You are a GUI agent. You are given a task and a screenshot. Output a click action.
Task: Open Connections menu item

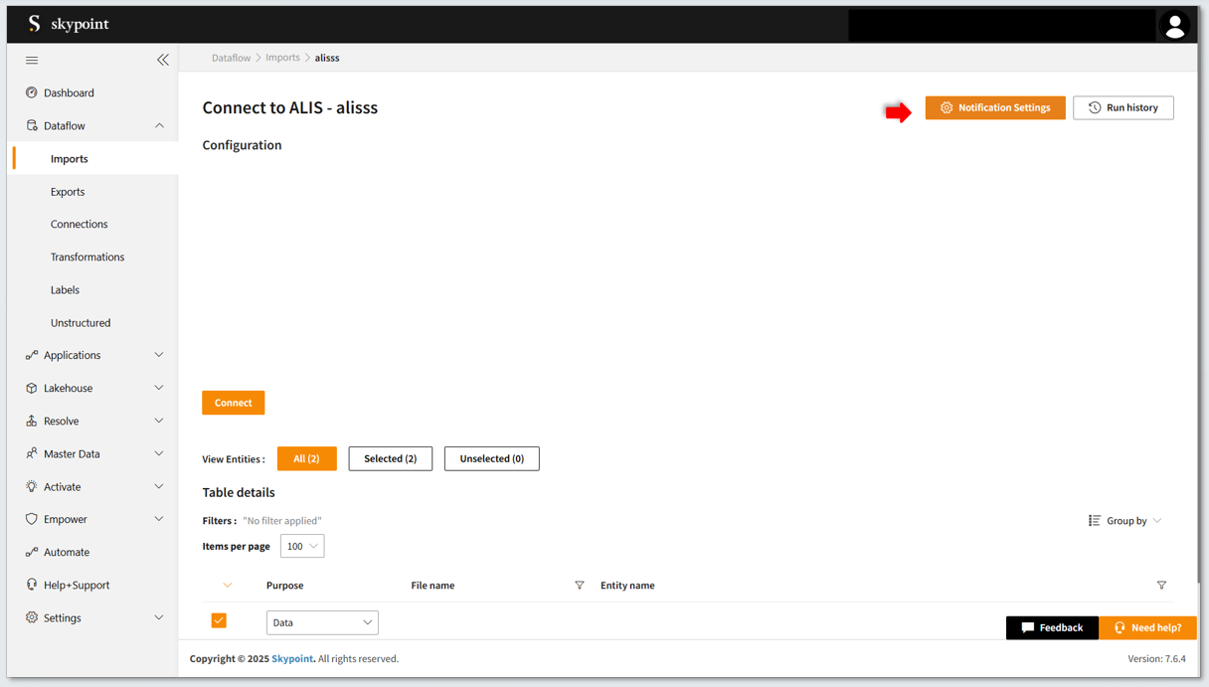tap(79, 225)
